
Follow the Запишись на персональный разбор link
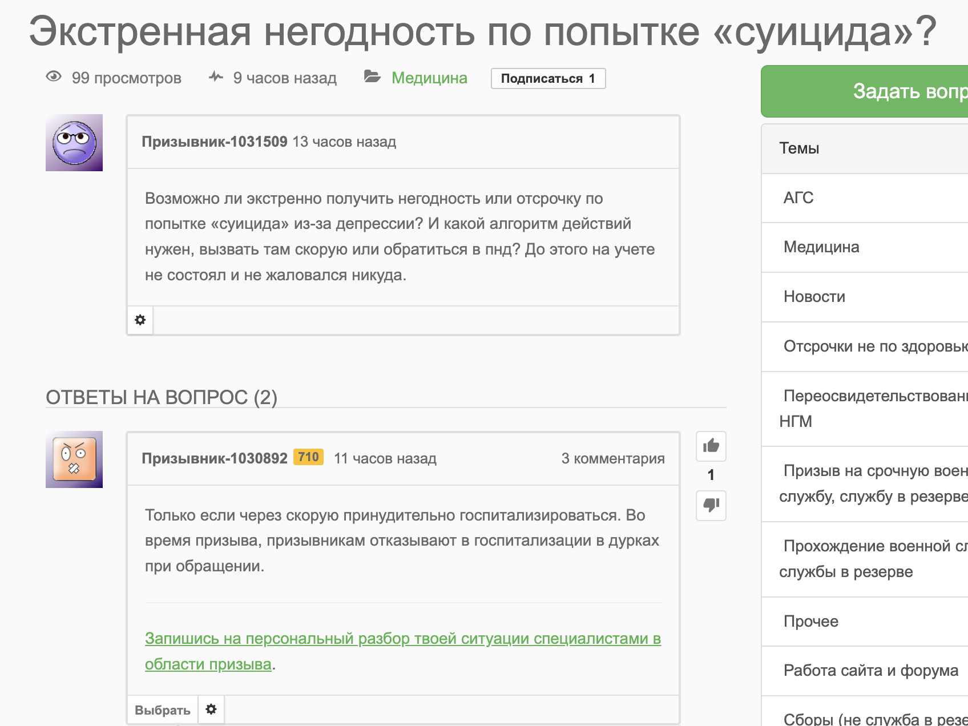click(x=402, y=639)
